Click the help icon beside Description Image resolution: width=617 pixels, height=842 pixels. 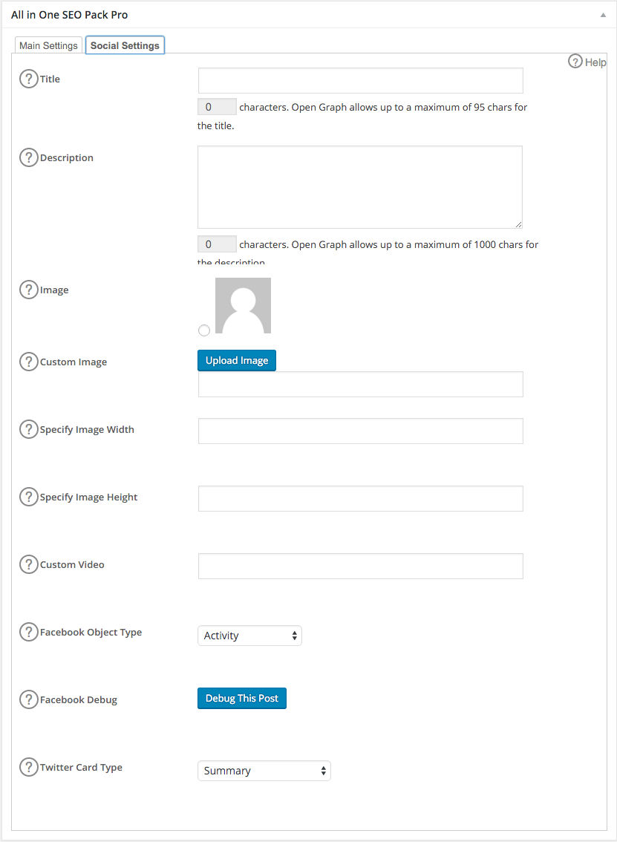tap(28, 157)
